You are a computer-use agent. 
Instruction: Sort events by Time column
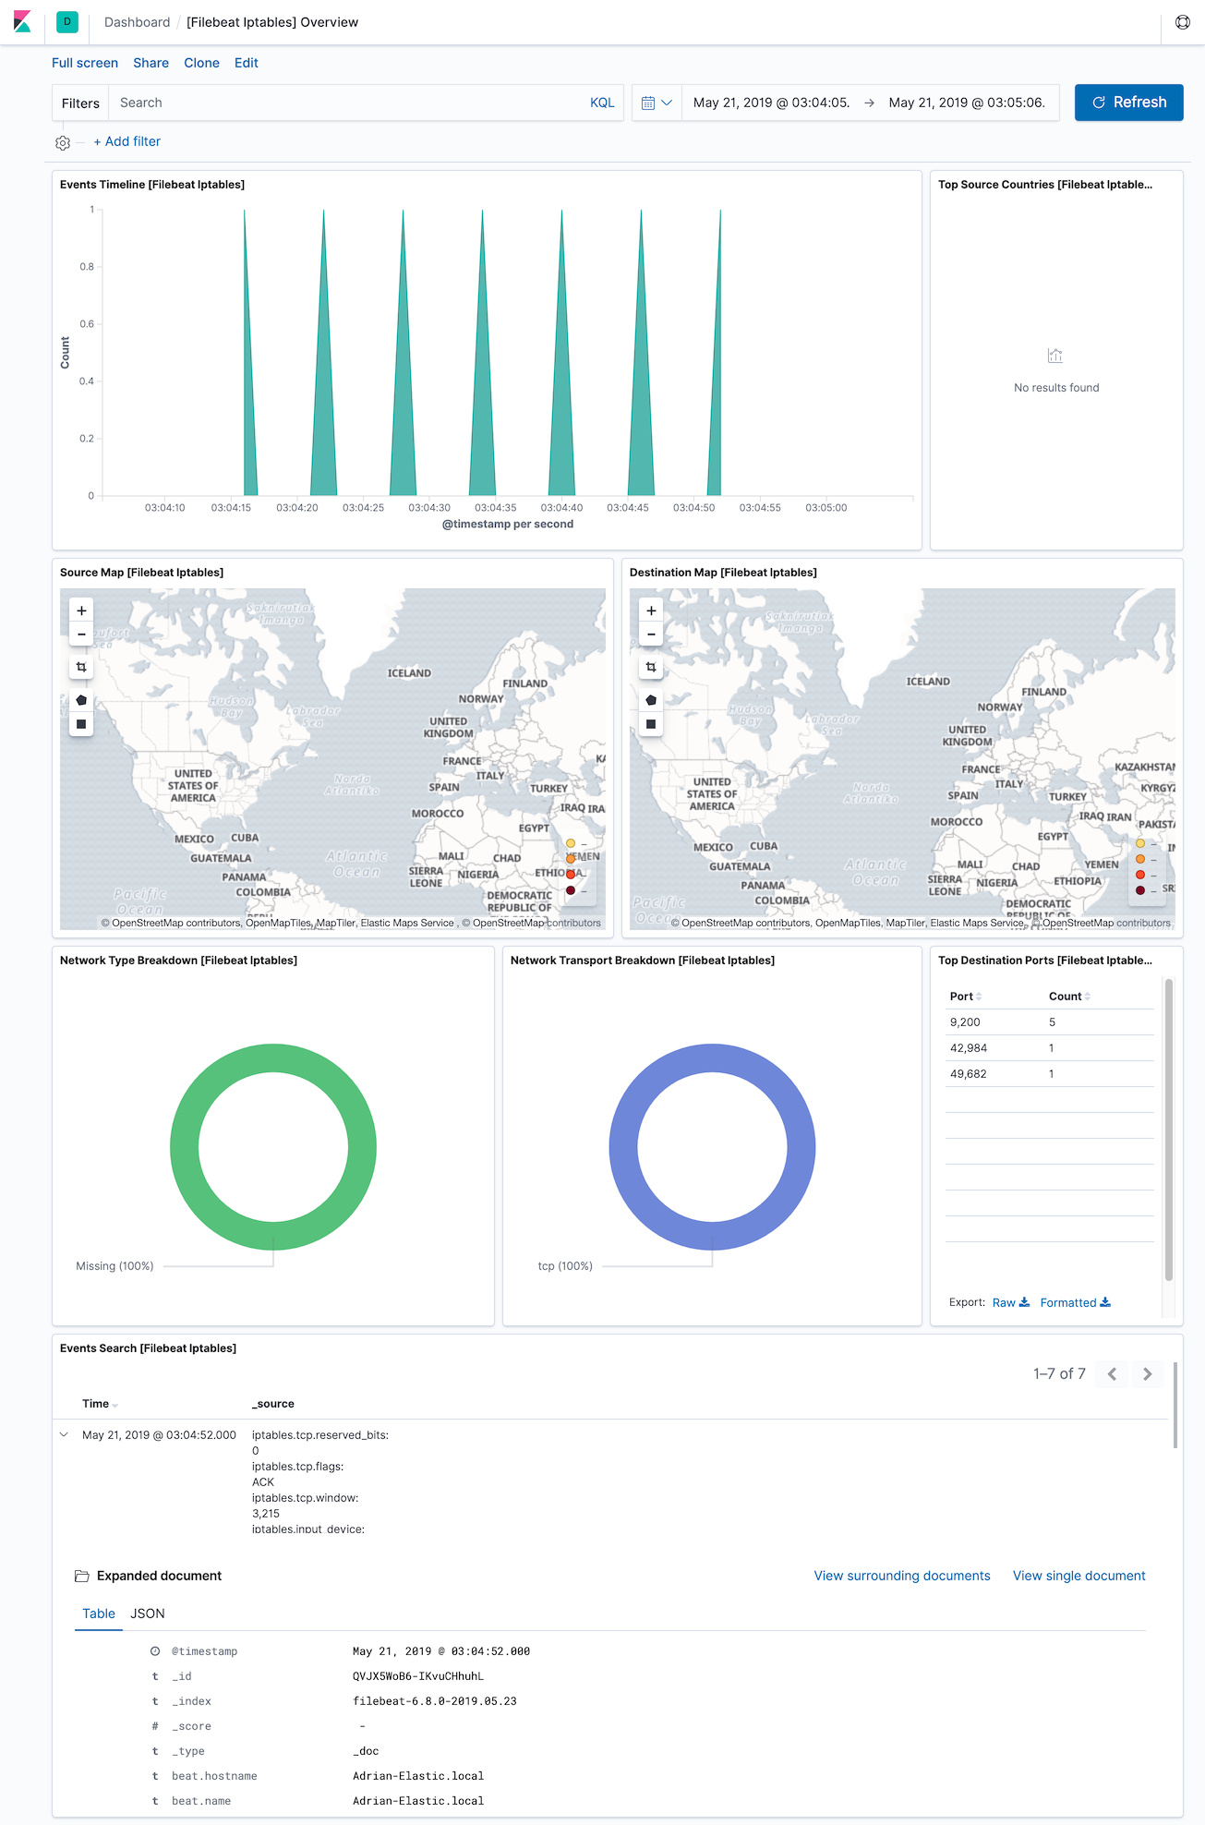[100, 1404]
